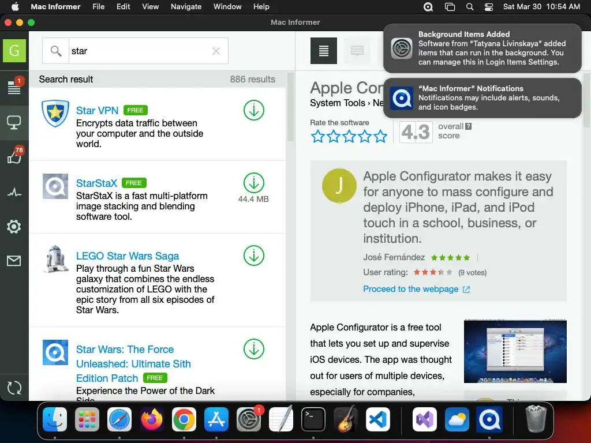The image size is (591, 443).
Task: Open Finder from the Dock
Action: [55, 419]
